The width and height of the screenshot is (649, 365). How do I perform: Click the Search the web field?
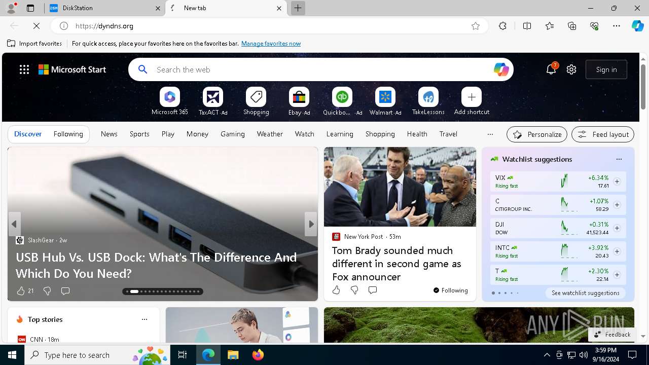pyautogui.click(x=321, y=69)
